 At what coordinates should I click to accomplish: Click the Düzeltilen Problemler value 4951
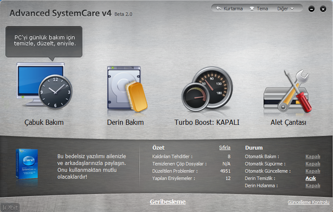click(225, 171)
